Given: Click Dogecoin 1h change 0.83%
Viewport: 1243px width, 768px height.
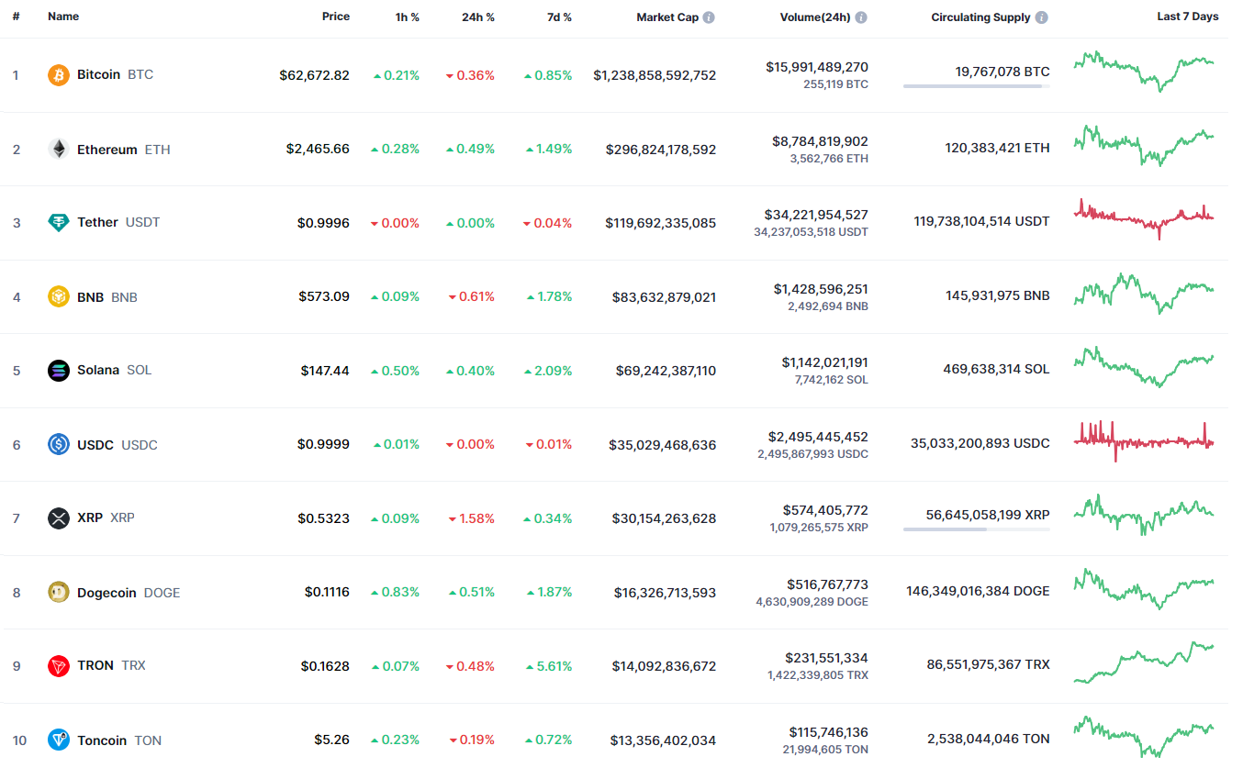Looking at the screenshot, I should 395,593.
